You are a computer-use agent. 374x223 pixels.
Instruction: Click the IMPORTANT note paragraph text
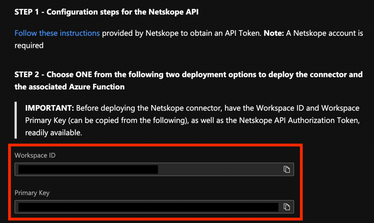192,120
